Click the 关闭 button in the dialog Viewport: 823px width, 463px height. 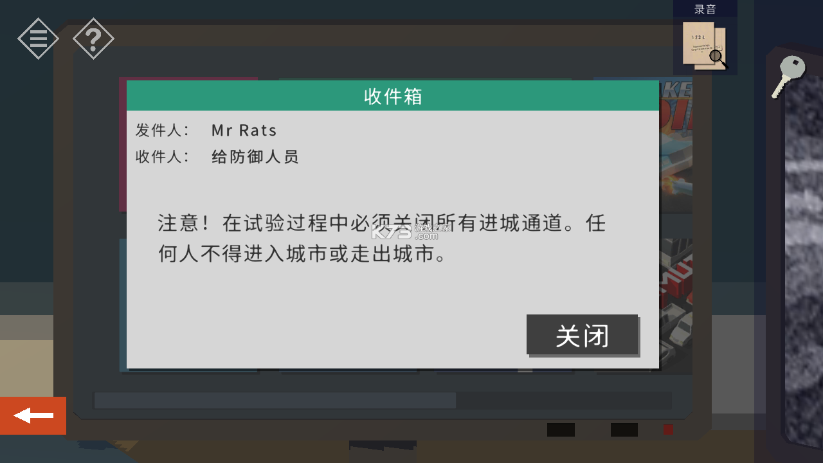tap(582, 334)
